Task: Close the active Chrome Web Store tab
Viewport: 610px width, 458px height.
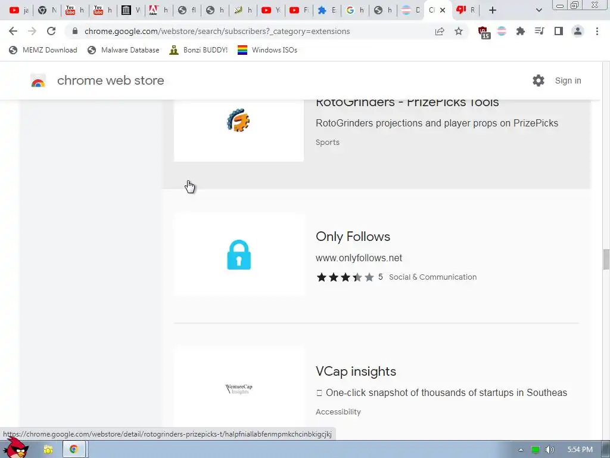Action: [443, 10]
